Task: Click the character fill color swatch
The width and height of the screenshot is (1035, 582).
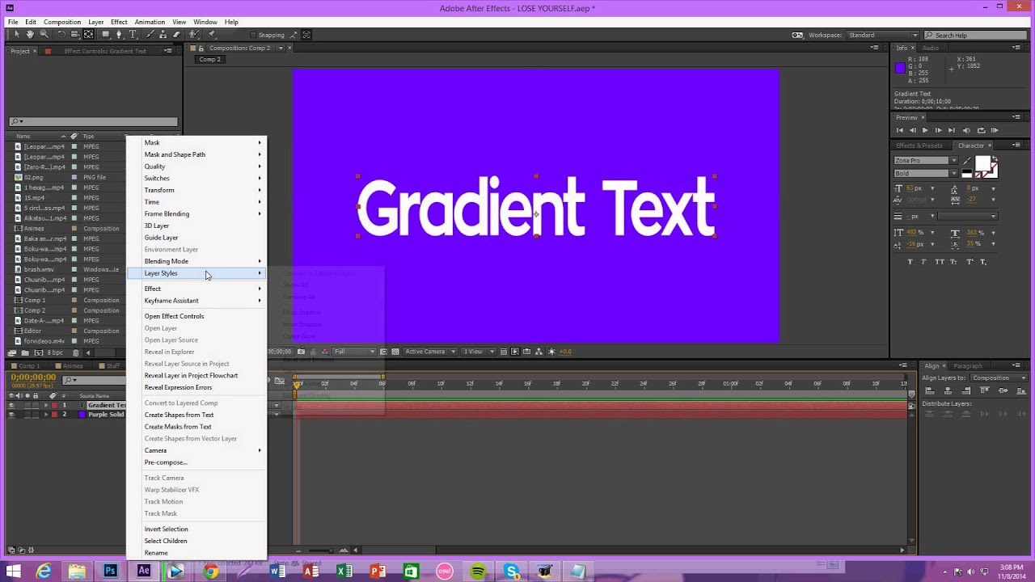Action: click(983, 163)
